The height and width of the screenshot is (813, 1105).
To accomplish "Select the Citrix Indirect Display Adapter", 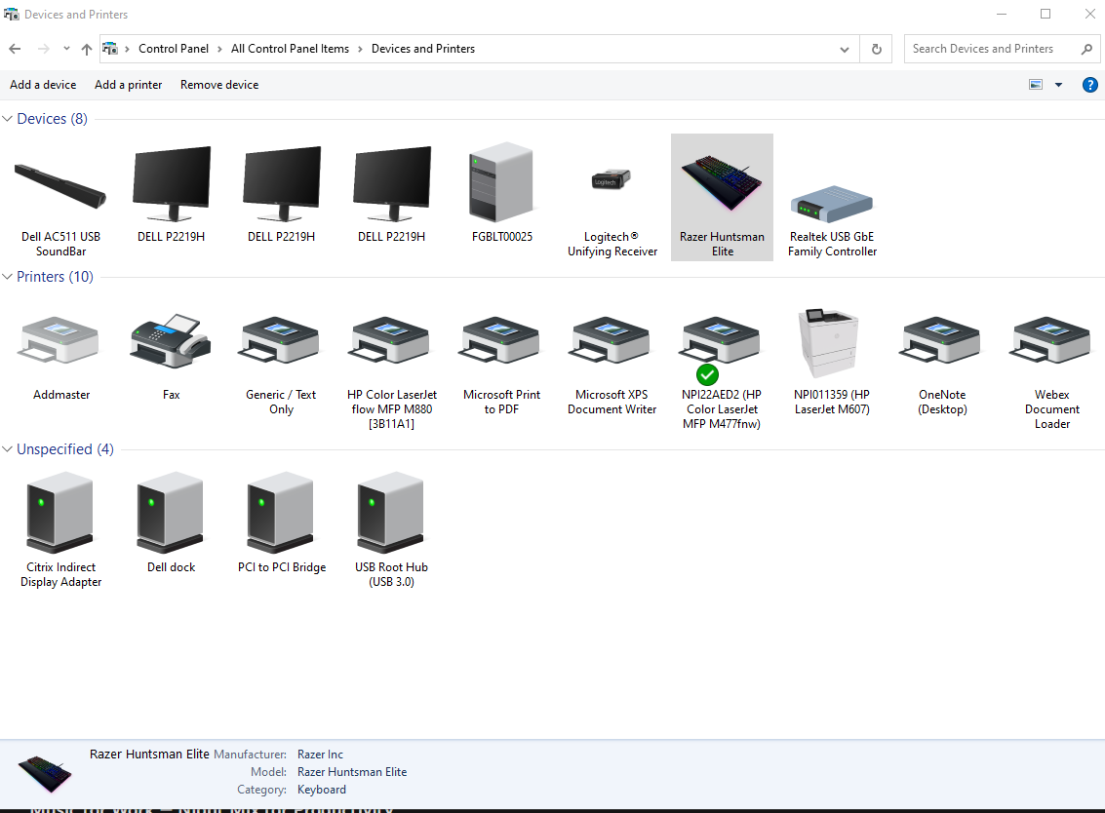I will tap(61, 529).
